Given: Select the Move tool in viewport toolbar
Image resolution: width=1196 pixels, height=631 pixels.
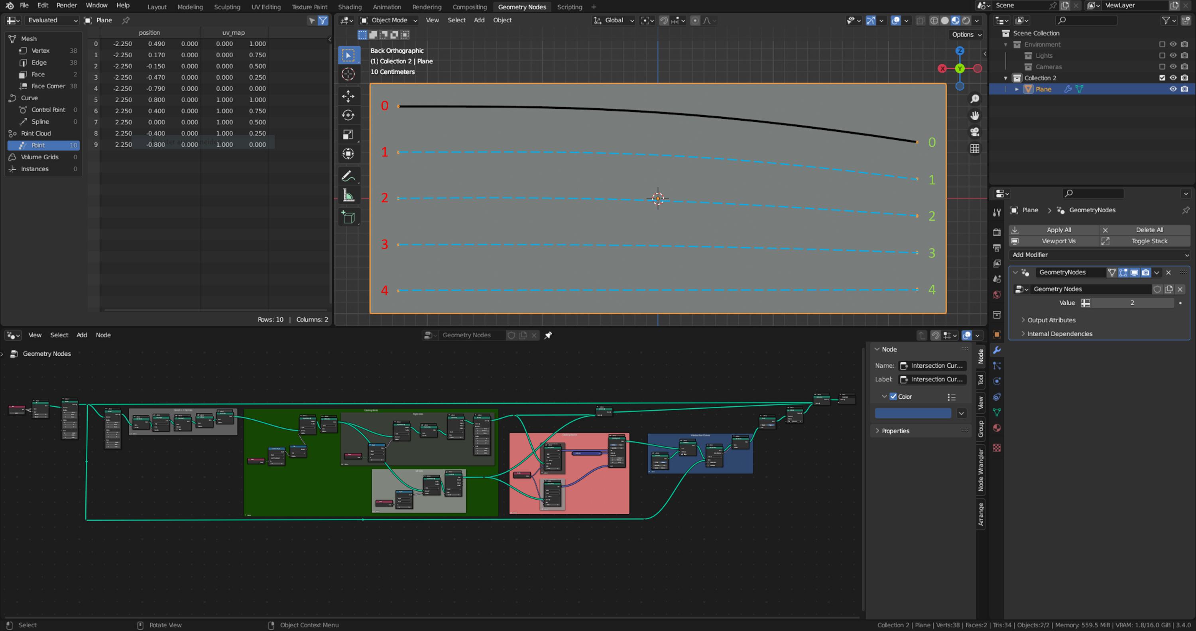Looking at the screenshot, I should 348,96.
